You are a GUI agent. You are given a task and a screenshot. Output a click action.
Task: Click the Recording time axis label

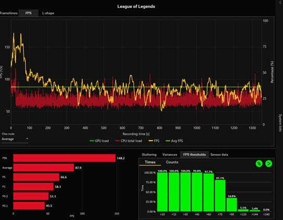point(136,134)
